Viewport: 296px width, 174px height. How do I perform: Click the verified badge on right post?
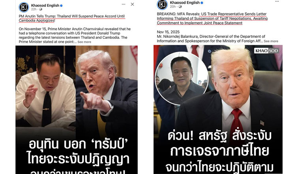[x=202, y=3]
